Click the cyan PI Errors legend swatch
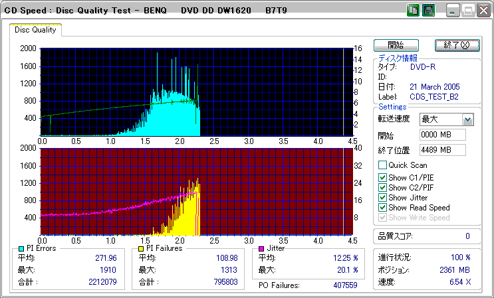The width and height of the screenshot is (494, 298). coord(21,249)
